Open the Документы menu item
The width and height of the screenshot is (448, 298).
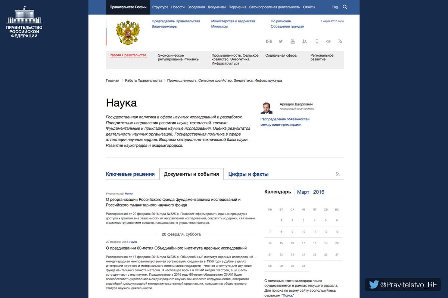[217, 7]
